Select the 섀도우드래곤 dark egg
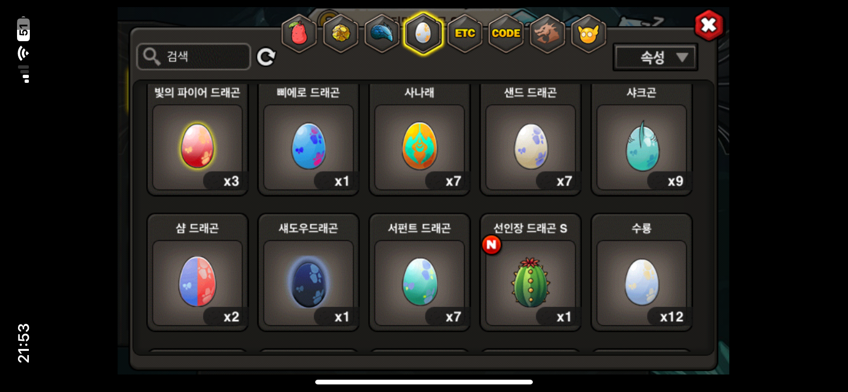 pyautogui.click(x=309, y=282)
